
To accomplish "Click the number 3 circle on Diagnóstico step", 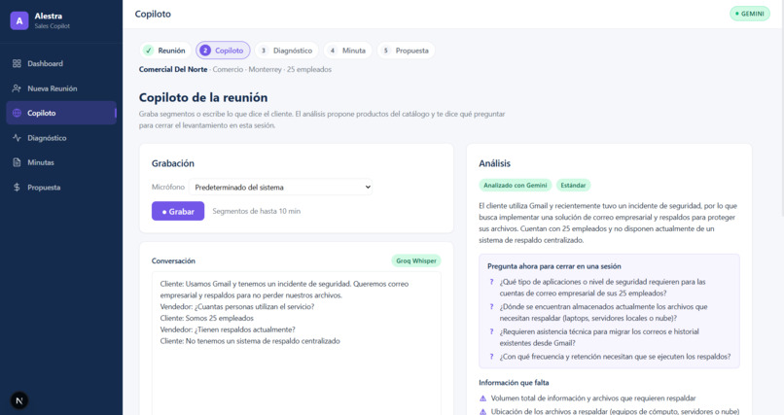I will pos(264,51).
